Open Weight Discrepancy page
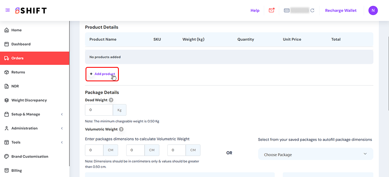 pyautogui.click(x=29, y=100)
